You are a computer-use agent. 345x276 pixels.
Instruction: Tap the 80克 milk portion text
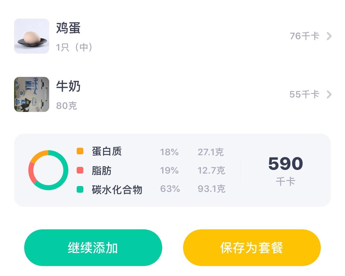66,106
